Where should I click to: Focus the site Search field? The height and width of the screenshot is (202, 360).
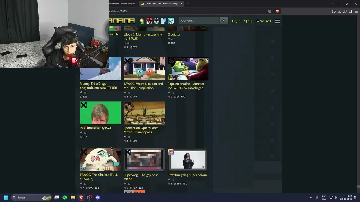click(x=199, y=21)
